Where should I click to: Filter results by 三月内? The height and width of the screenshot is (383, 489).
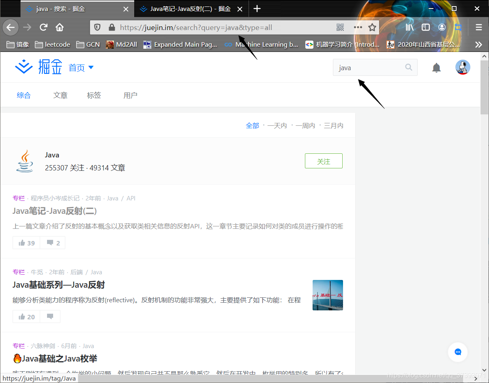point(334,126)
